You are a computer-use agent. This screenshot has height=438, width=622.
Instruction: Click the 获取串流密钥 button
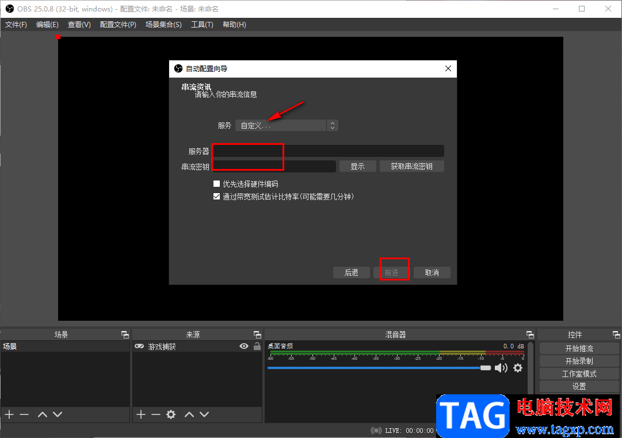coord(412,167)
